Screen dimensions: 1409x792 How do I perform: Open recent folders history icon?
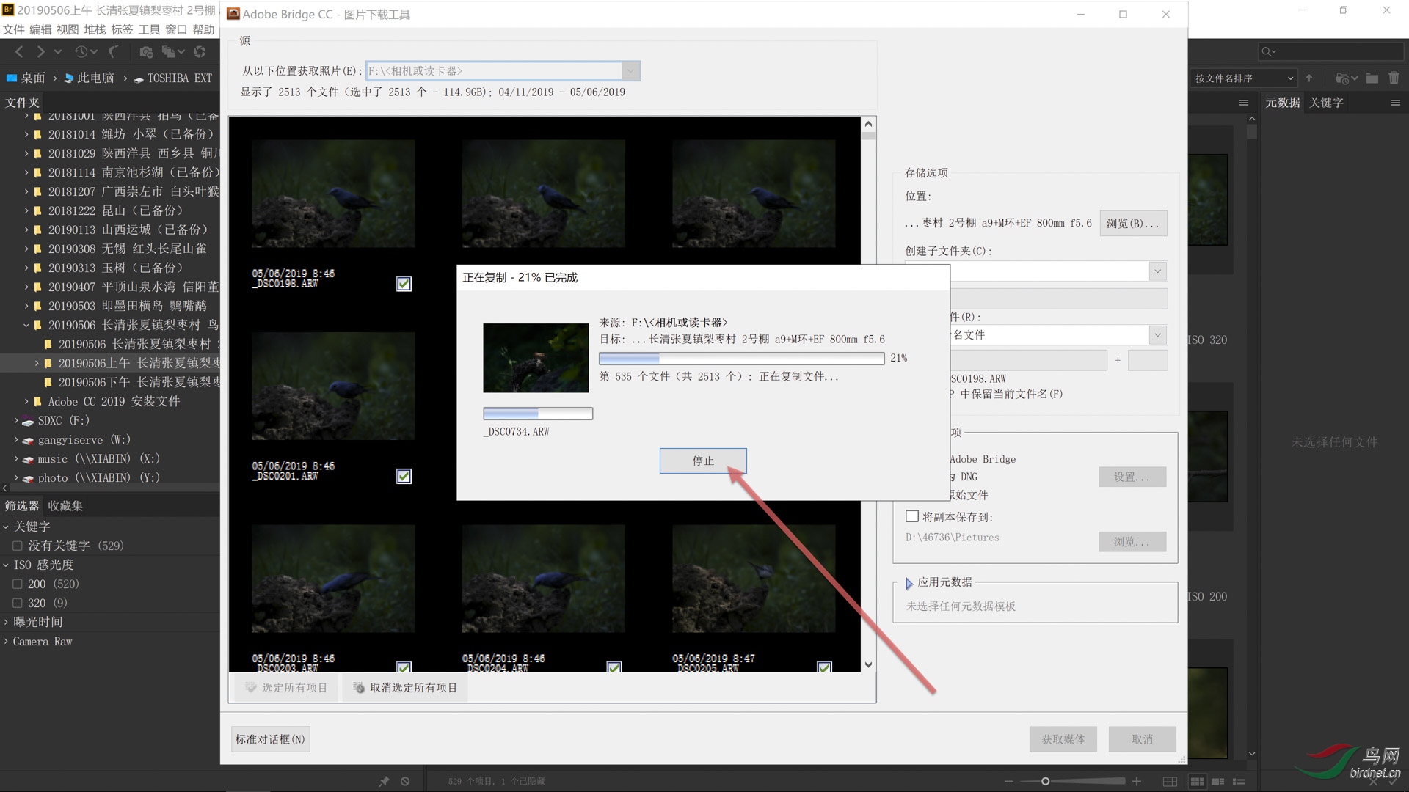click(x=81, y=52)
